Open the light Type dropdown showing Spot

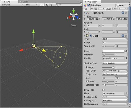click(x=115, y=39)
